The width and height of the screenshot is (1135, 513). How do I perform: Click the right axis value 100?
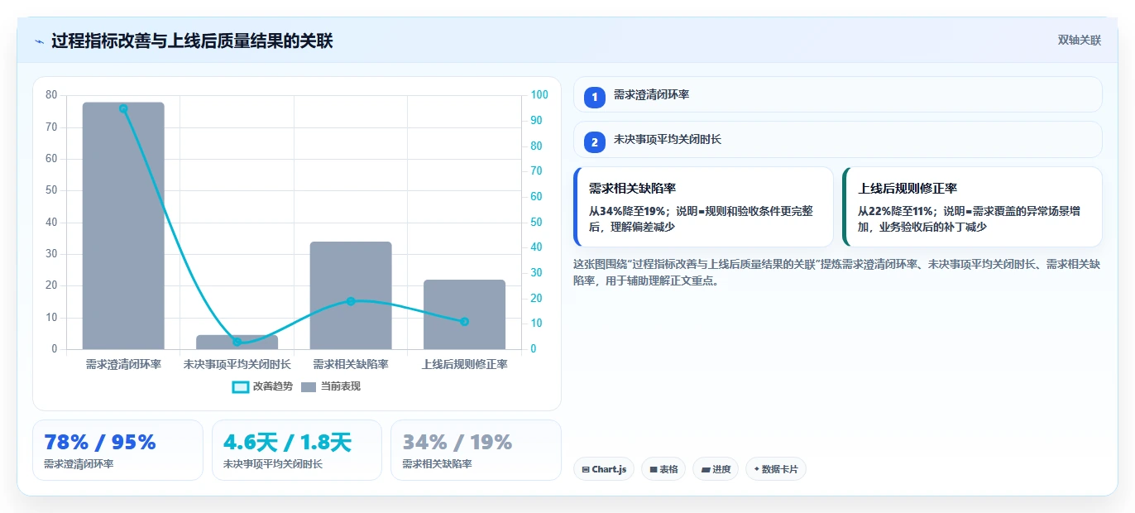(539, 95)
